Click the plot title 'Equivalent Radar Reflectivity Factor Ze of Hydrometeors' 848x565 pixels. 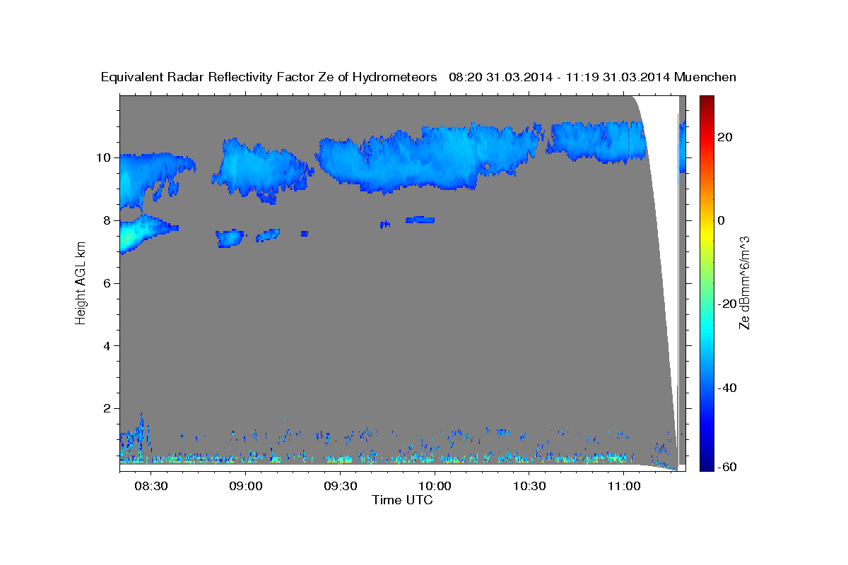(269, 78)
